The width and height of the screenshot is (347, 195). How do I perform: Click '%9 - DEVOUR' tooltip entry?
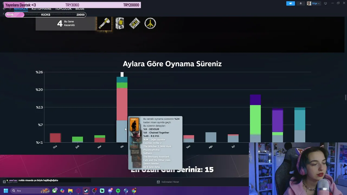coord(151,129)
